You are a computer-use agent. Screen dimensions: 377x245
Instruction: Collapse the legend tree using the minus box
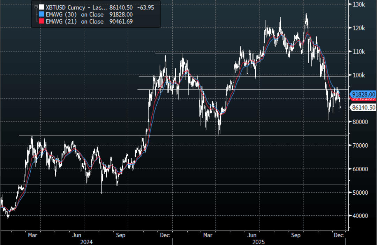[35, 7]
